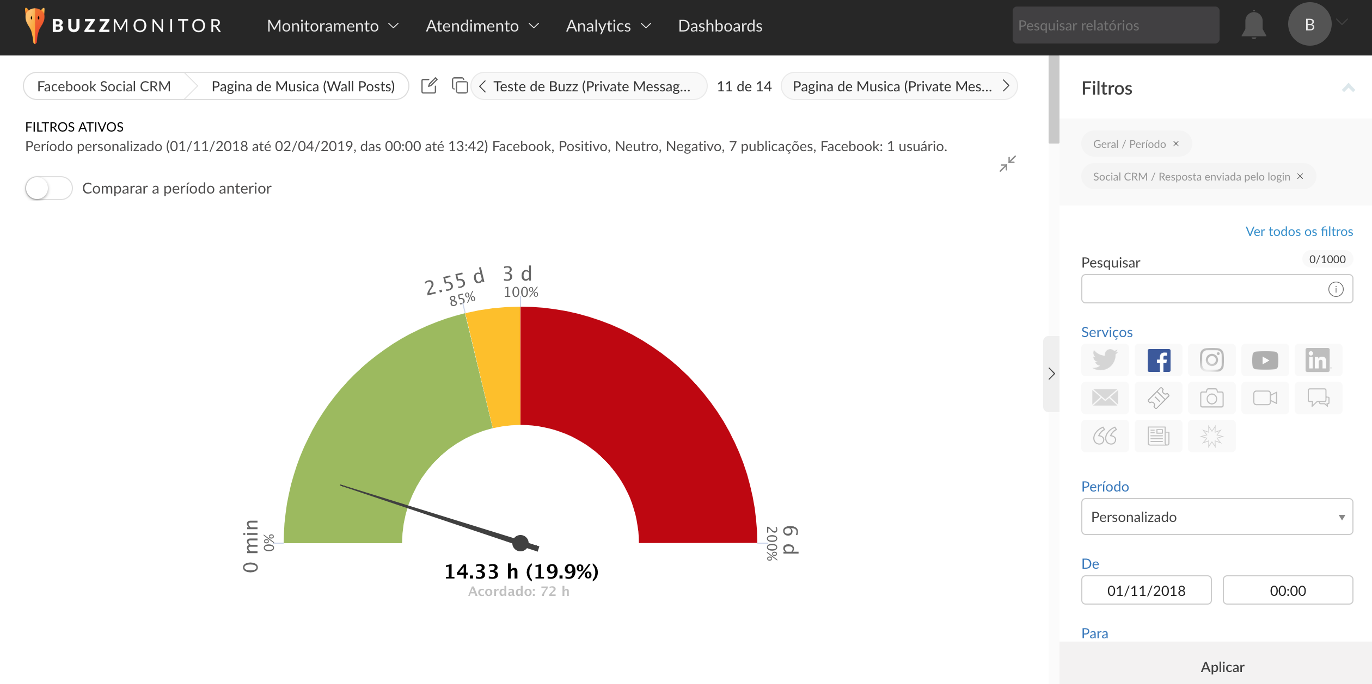Image resolution: width=1372 pixels, height=684 pixels.
Task: Select the LinkedIn service filter icon
Action: [x=1318, y=360]
